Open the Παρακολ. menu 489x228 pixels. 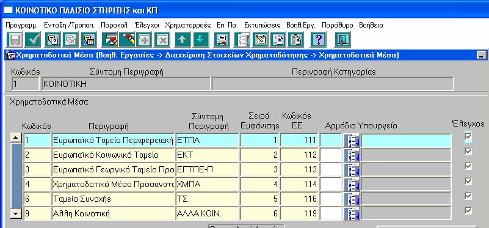(114, 25)
